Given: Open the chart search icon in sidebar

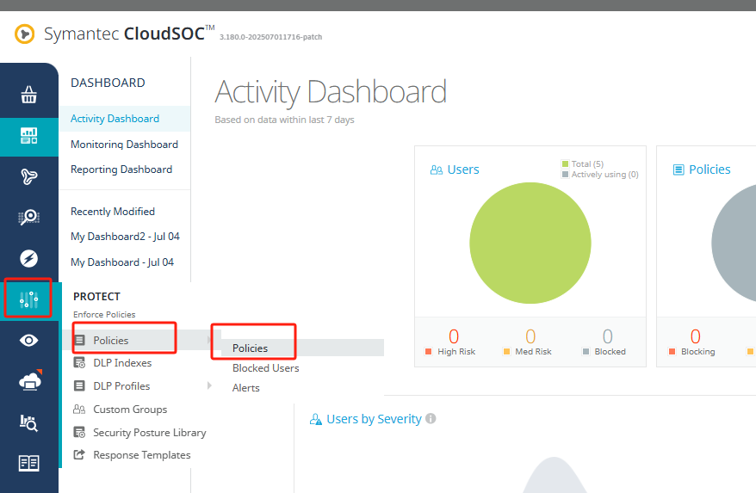Looking at the screenshot, I should (29, 422).
